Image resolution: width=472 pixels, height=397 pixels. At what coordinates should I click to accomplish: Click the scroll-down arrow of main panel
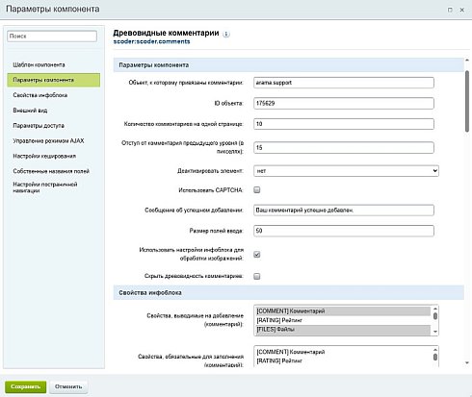[x=467, y=362]
